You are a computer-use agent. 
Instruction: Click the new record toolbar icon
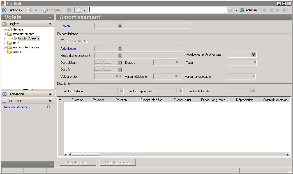[29, 10]
